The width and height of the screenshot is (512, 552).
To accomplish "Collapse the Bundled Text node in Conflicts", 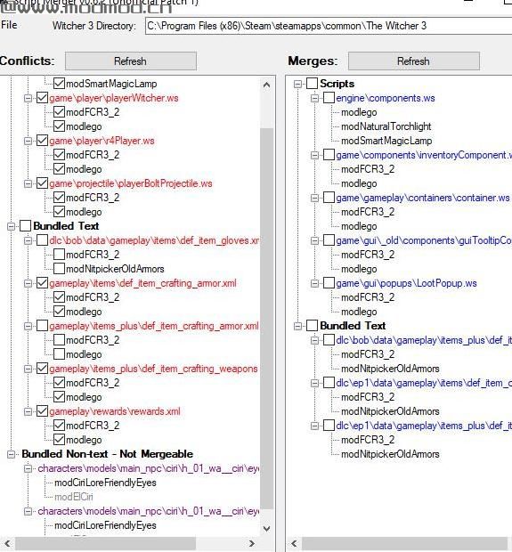I will click(x=12, y=226).
